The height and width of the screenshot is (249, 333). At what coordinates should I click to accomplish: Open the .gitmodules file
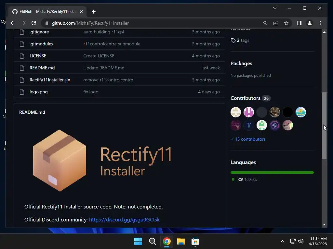pyautogui.click(x=41, y=44)
